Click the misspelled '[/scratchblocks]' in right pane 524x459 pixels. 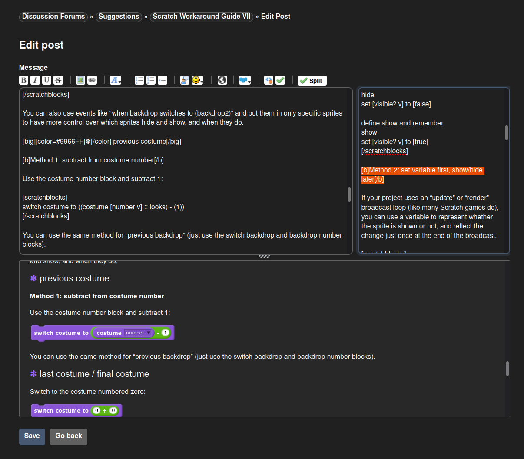coord(385,151)
